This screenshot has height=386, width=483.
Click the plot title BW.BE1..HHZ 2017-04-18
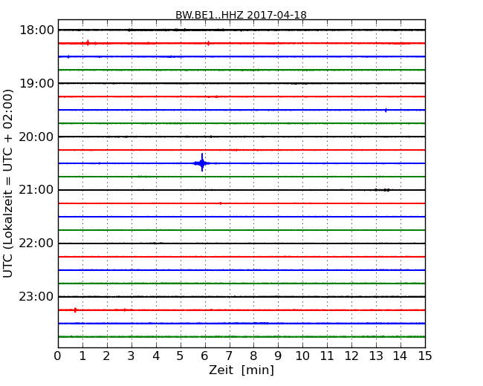[x=241, y=15]
